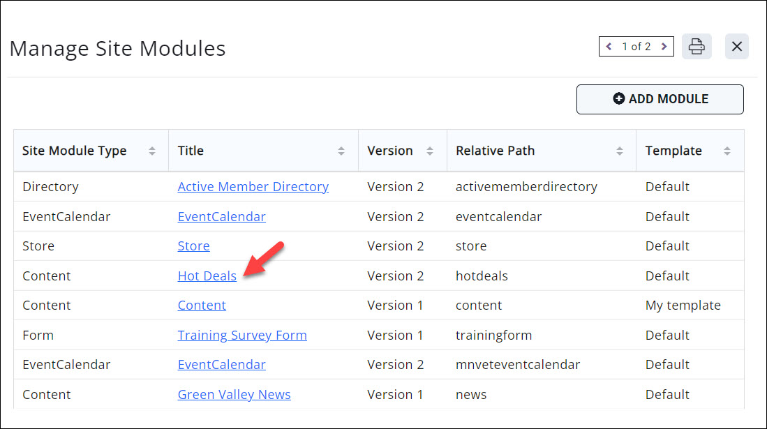Sort by Site Module Type column arrows
The image size is (767, 429).
point(152,151)
